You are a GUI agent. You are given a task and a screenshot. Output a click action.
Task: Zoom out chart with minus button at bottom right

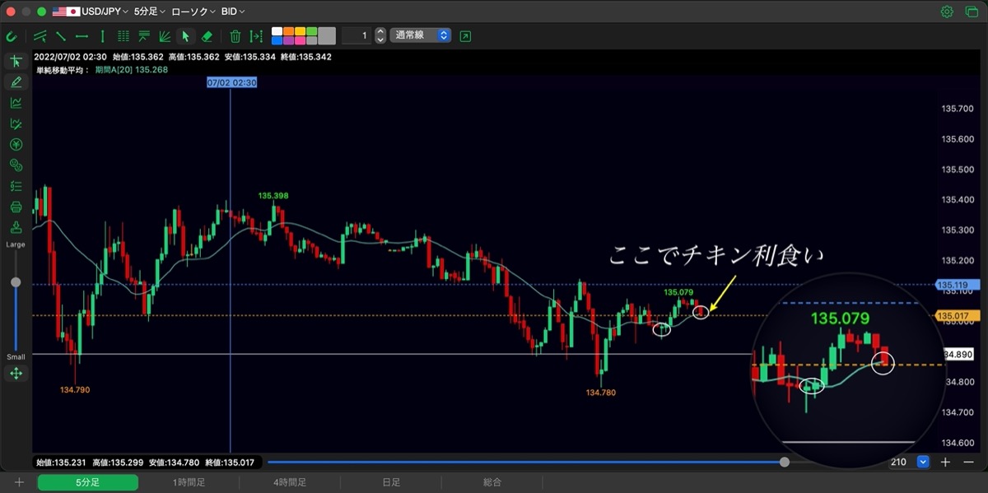967,463
